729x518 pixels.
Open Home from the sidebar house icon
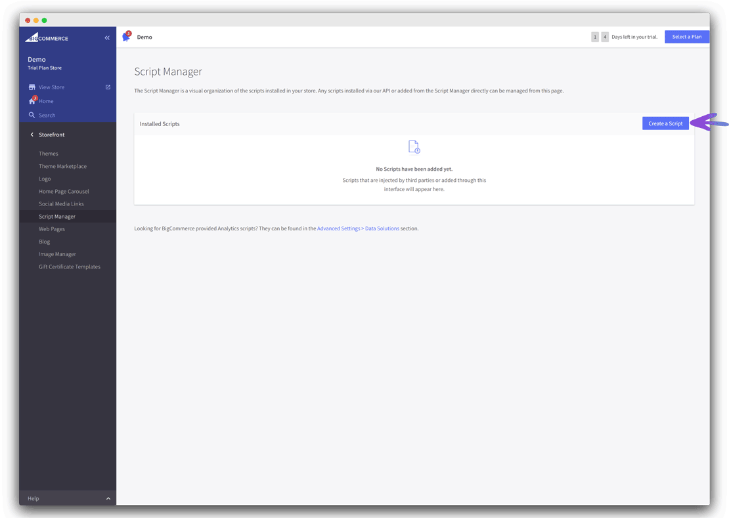[31, 101]
